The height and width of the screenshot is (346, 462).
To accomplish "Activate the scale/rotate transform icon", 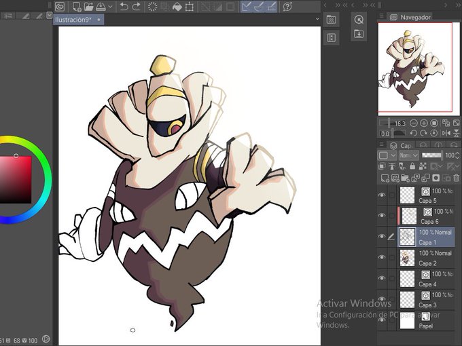I will pyautogui.click(x=190, y=7).
